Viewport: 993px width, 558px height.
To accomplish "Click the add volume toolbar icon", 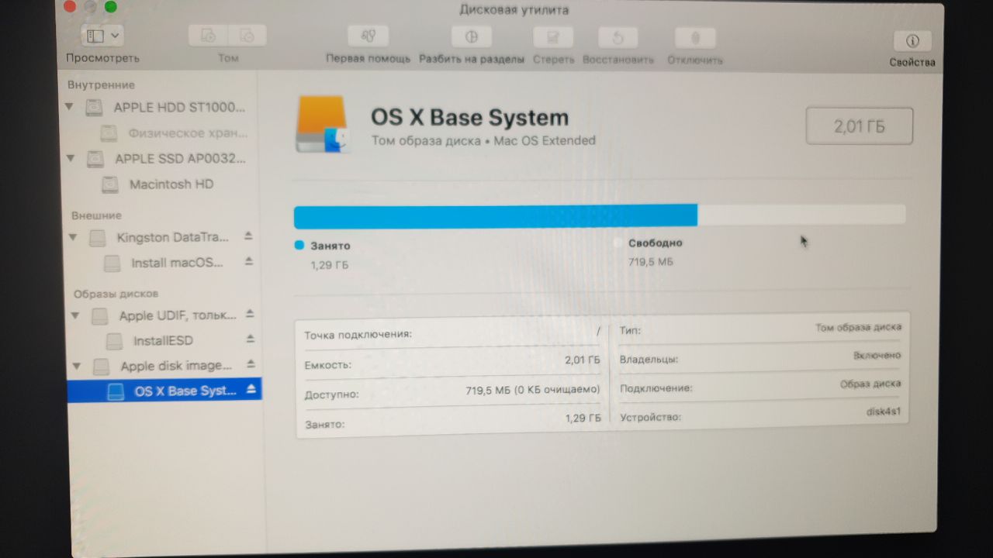I will 208,36.
